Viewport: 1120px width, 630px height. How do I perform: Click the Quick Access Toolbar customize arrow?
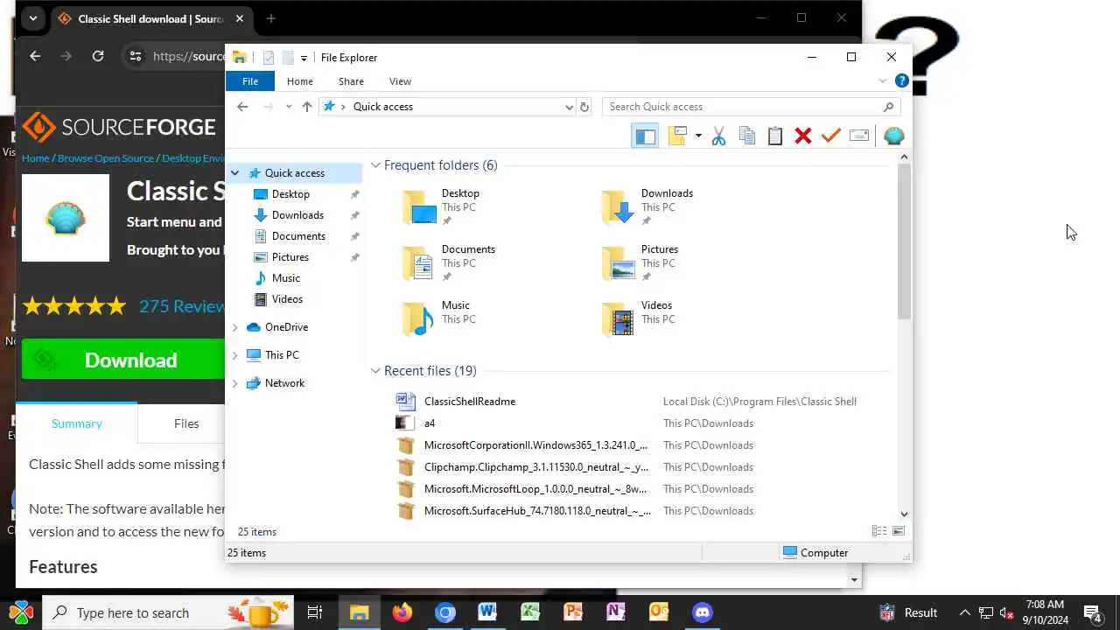304,58
